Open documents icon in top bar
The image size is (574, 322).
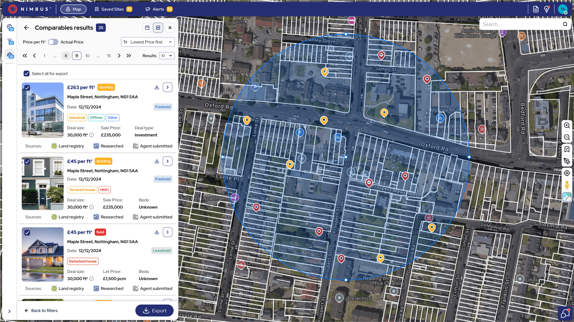coord(536,9)
